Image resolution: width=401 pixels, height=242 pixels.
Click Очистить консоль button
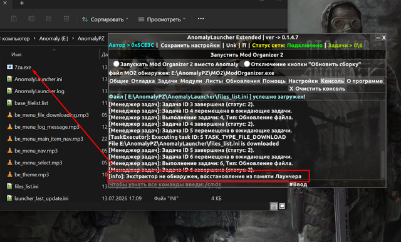(318, 89)
